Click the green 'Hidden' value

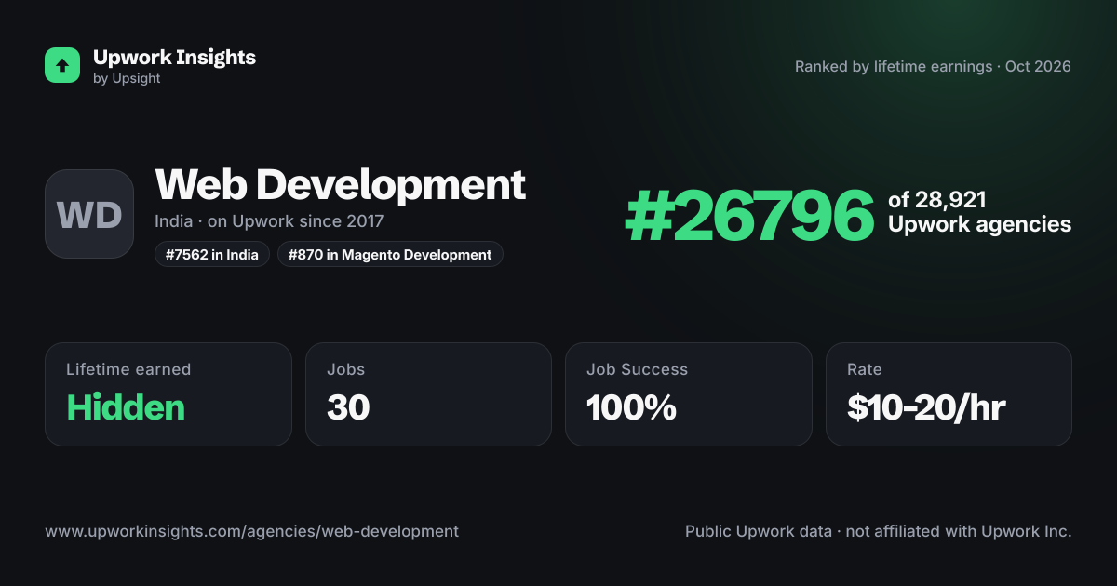coord(126,407)
